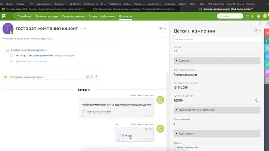Click attach file paperclip in comment box
Screen dimensions: 269x151
(x=87, y=77)
